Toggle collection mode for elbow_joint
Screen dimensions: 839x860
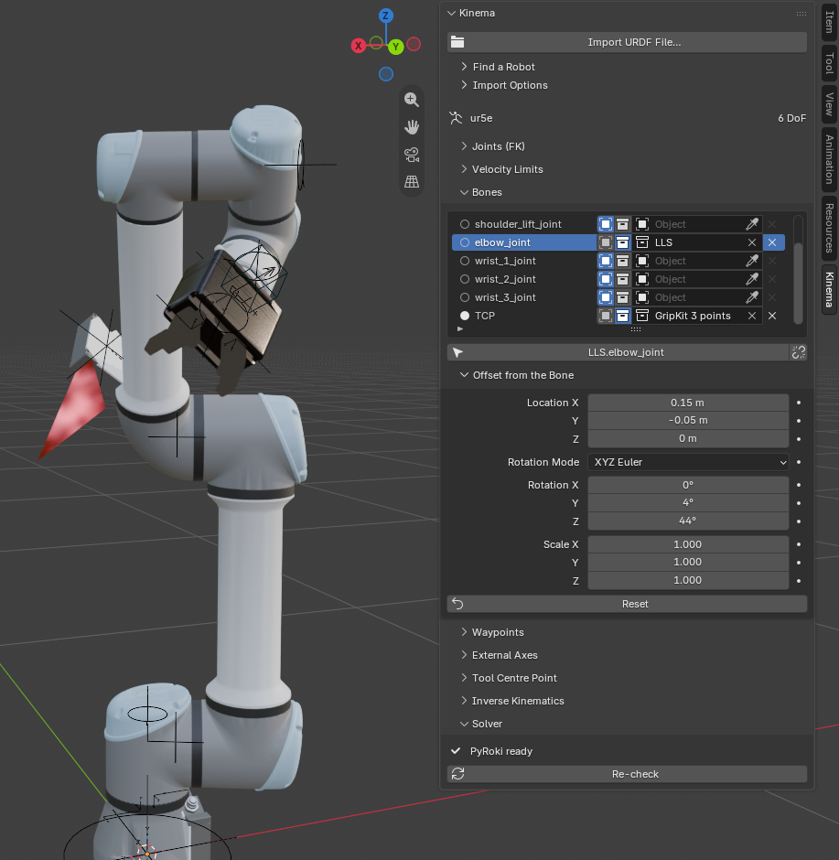pos(622,242)
